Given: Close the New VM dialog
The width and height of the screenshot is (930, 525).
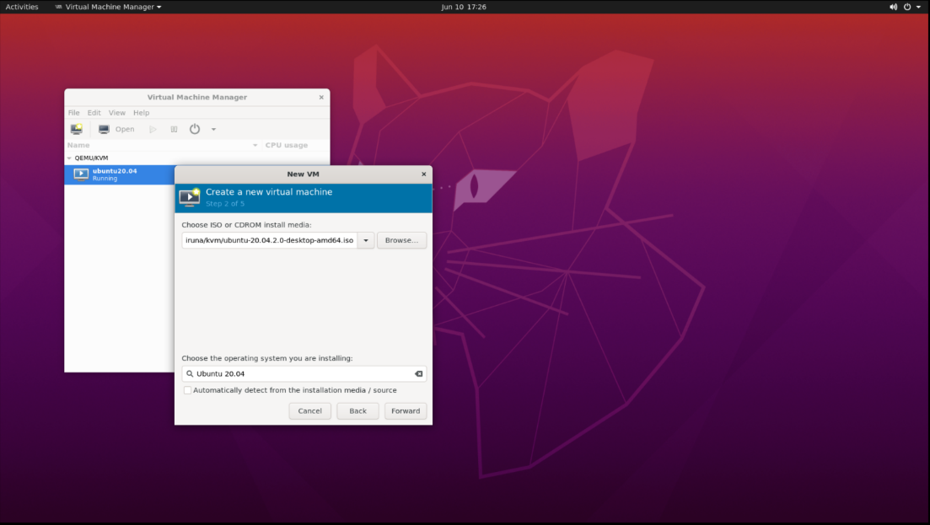Looking at the screenshot, I should pos(423,174).
